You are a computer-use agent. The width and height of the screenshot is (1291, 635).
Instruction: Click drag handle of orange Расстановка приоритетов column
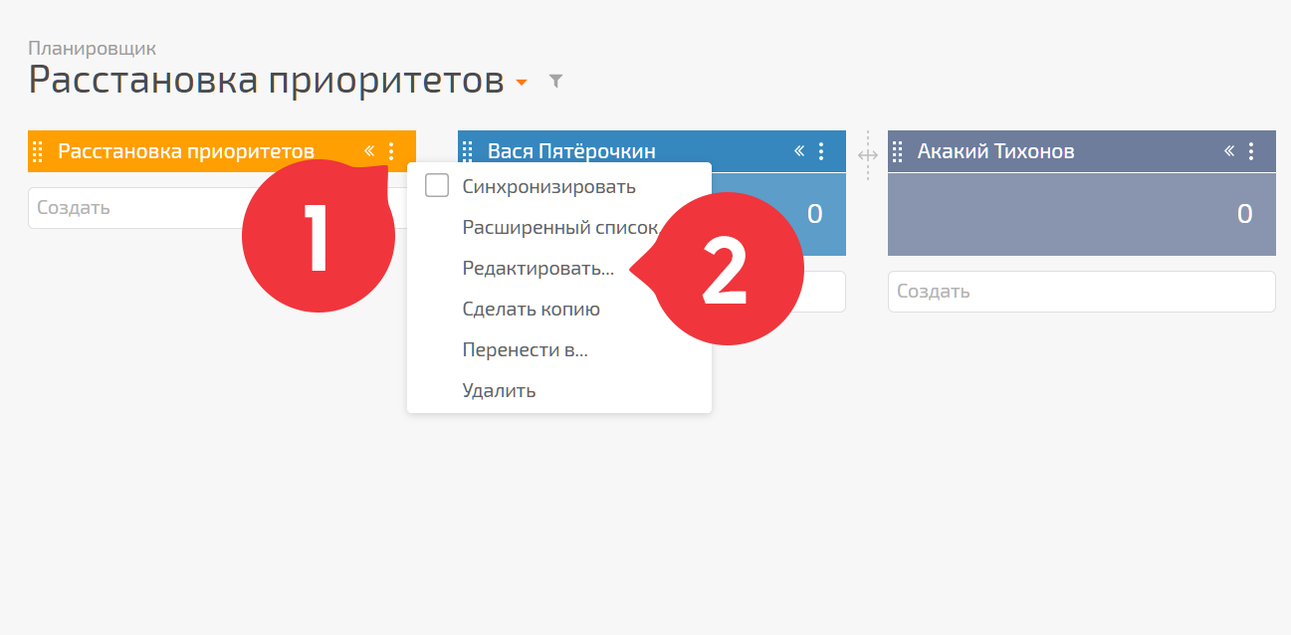point(38,151)
